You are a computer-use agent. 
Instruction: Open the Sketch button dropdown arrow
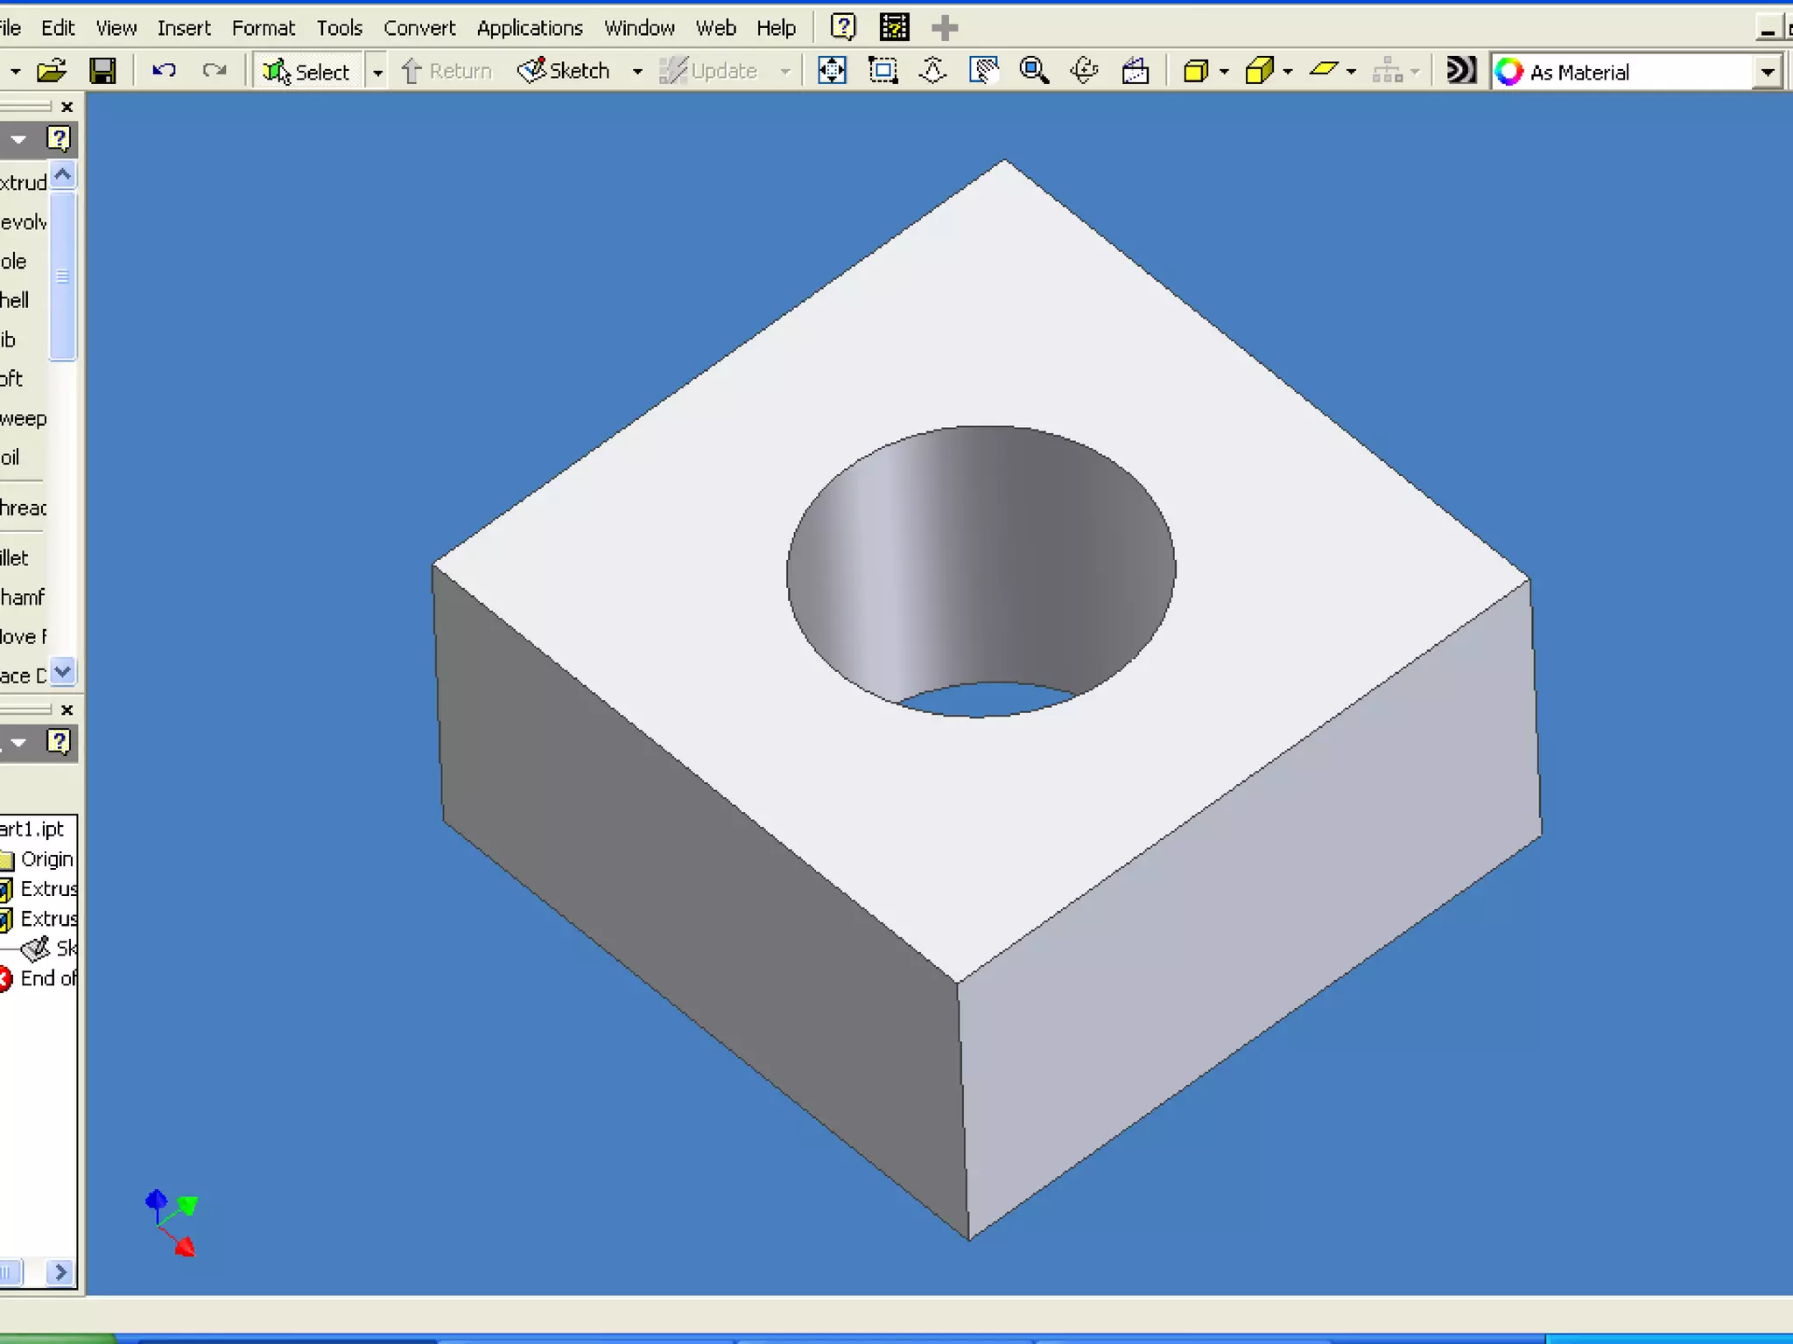637,72
